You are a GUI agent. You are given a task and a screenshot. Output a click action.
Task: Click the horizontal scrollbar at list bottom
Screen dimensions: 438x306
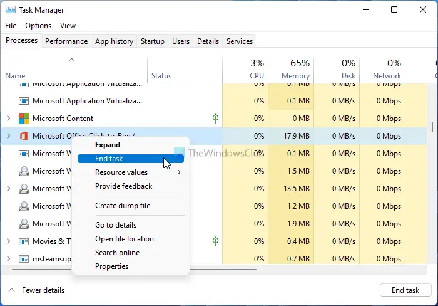pos(134,270)
